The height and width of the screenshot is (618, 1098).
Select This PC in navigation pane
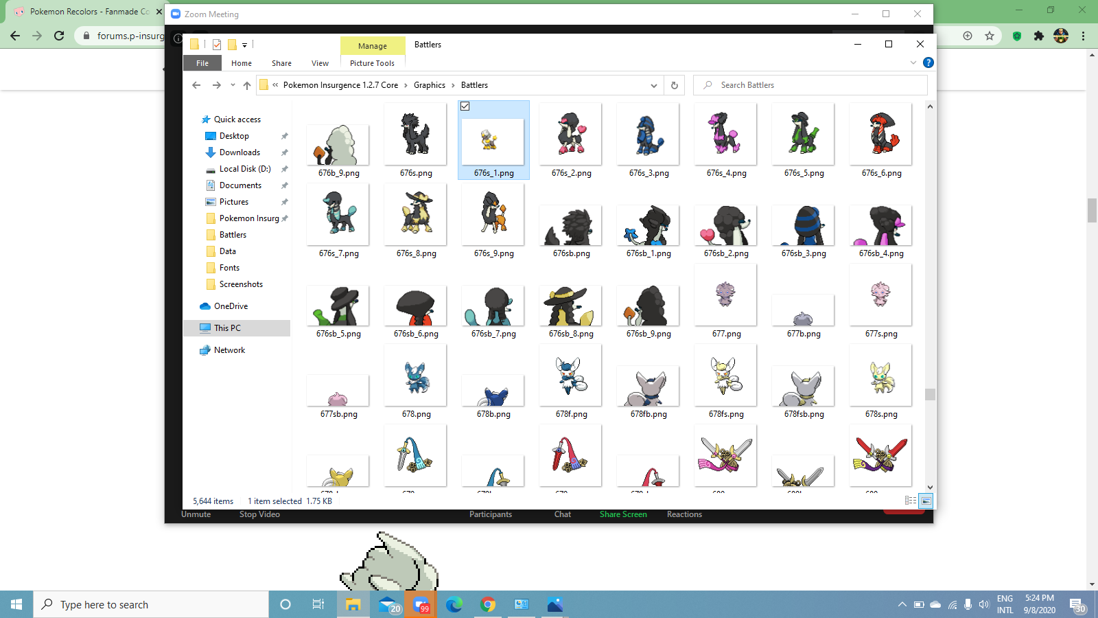coord(227,328)
